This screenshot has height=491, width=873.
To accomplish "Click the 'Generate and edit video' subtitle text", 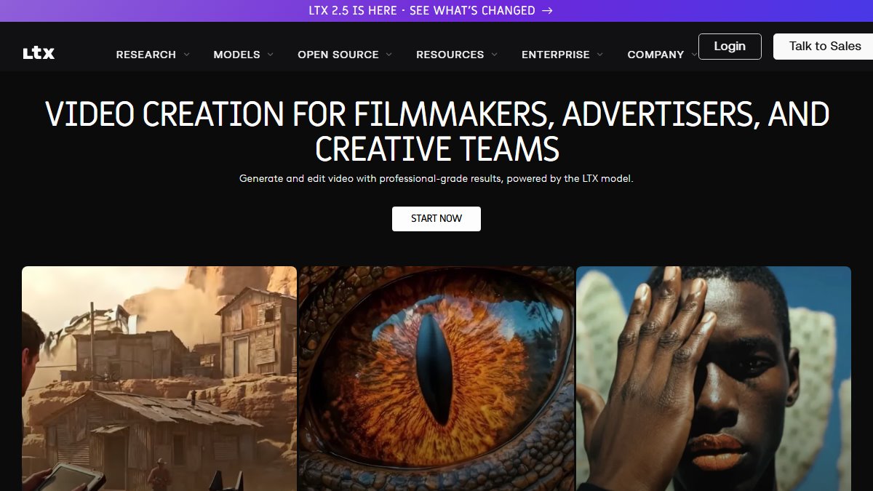I will (x=436, y=178).
